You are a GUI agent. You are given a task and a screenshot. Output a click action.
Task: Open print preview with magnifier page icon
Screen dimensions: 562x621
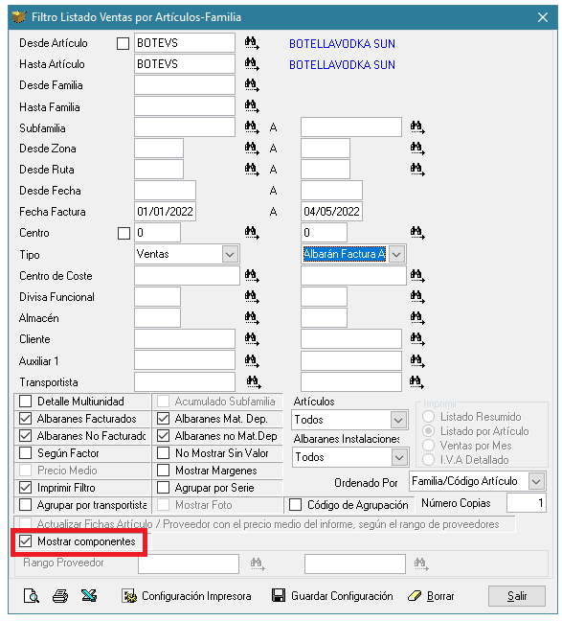coord(32,596)
